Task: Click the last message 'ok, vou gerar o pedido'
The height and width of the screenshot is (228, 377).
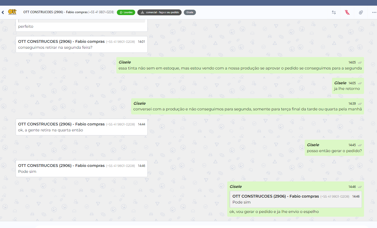Action: click(x=274, y=212)
